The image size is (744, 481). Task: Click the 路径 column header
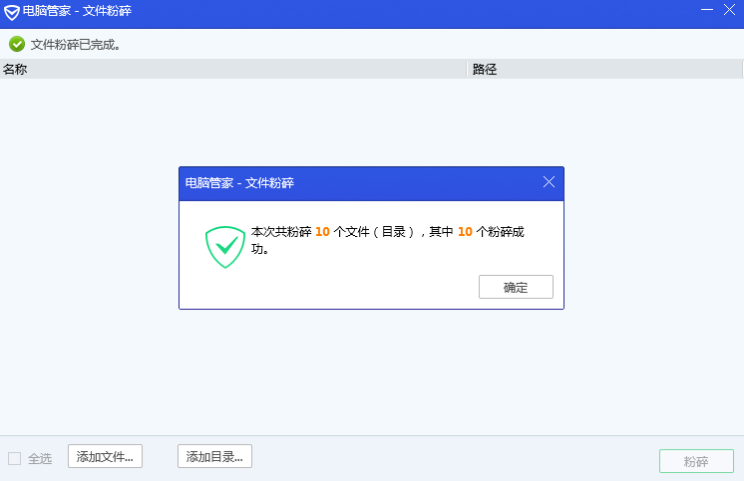click(x=605, y=69)
